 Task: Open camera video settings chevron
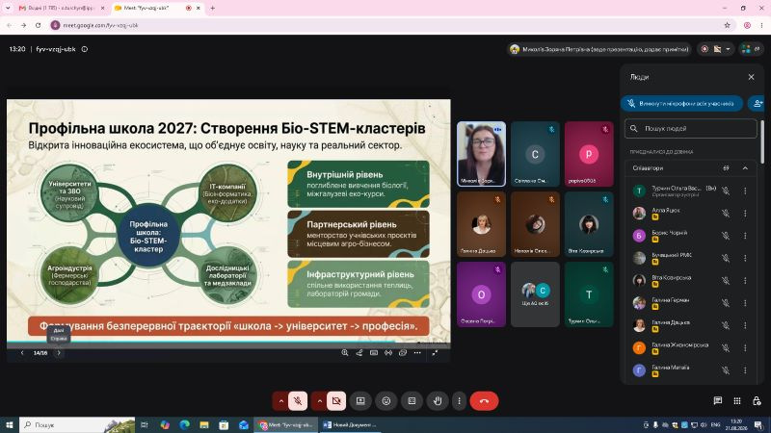coord(319,401)
